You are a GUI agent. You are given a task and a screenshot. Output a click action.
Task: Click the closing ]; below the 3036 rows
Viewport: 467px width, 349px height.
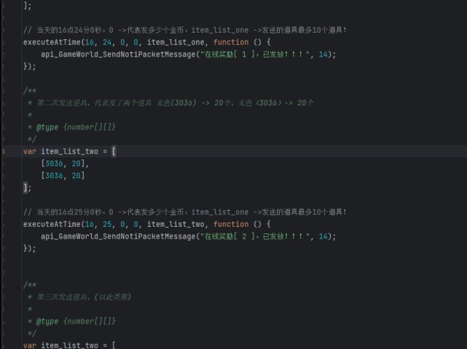tap(28, 188)
